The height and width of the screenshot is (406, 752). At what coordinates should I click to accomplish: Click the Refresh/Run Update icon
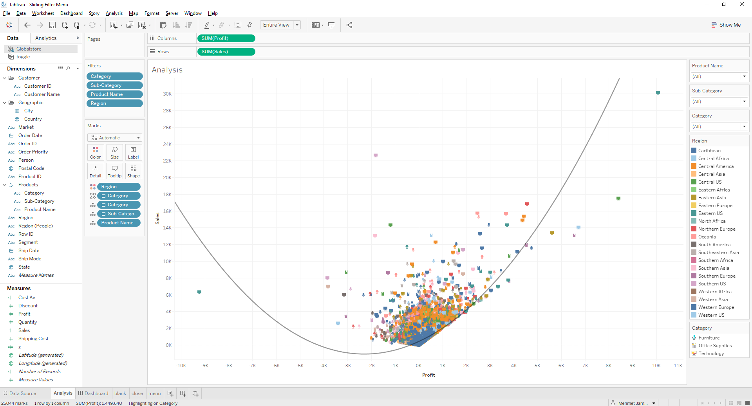(92, 25)
